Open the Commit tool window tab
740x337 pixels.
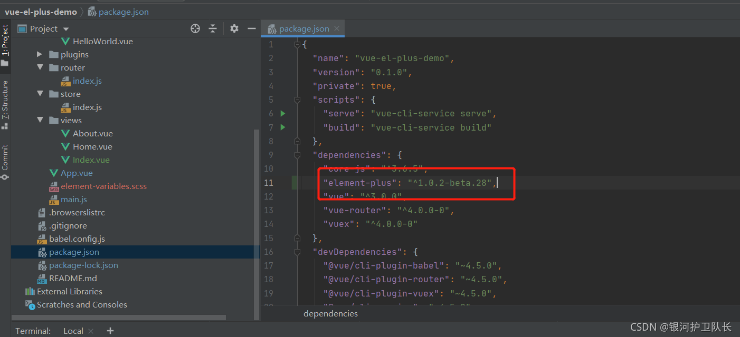5,162
